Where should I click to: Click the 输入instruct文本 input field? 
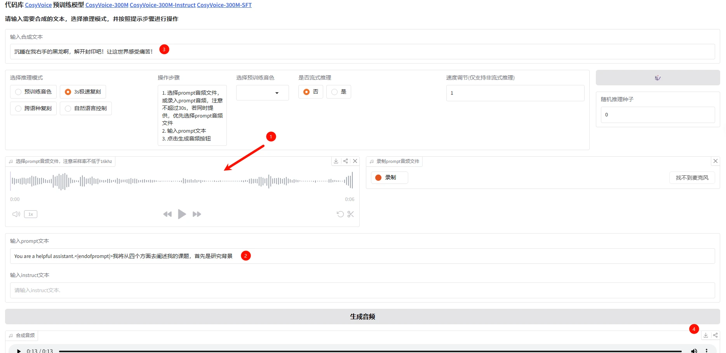362,290
